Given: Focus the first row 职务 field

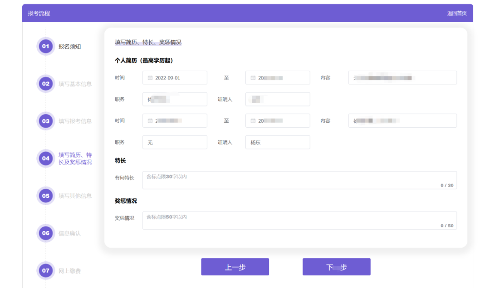Looking at the screenshot, I should (x=175, y=99).
